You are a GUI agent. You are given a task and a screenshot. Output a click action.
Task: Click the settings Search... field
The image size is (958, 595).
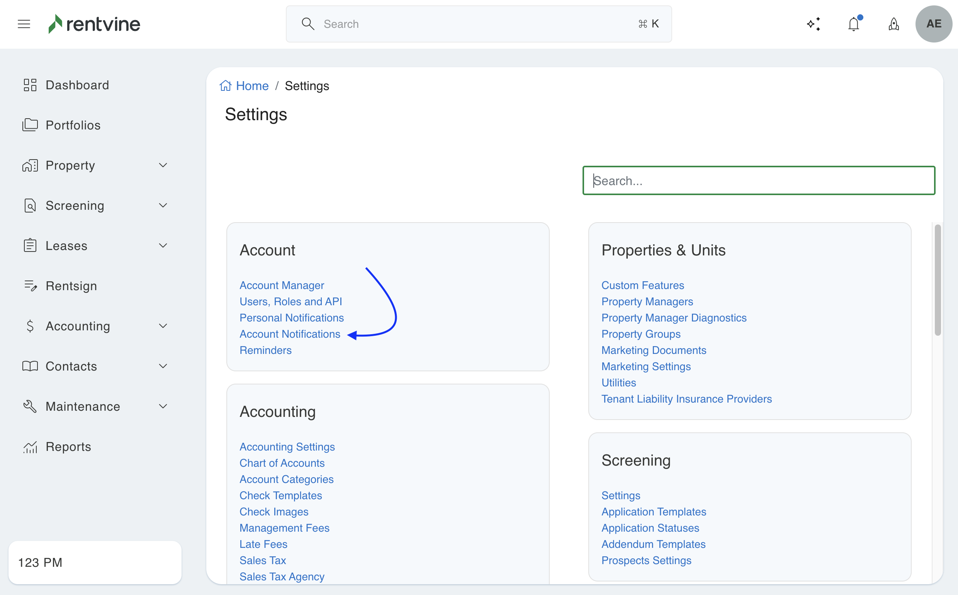(x=758, y=181)
